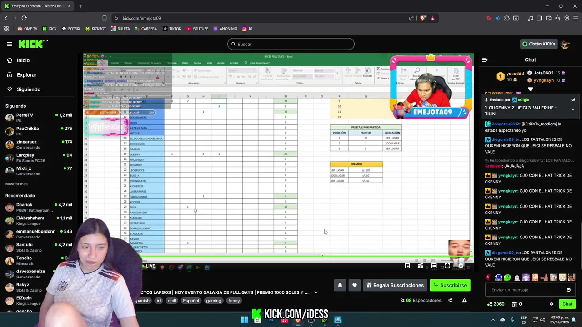Screen dimensions: 582x327
Task: Enter fullscreen on the video player
Action: 447,266
